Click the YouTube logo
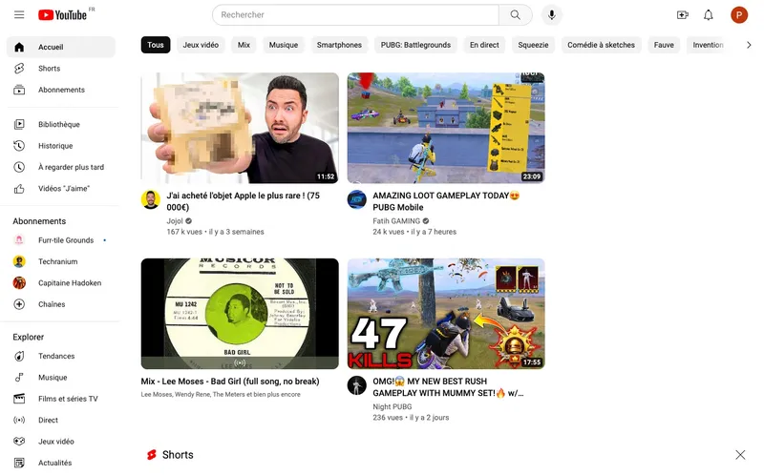Image resolution: width=764 pixels, height=475 pixels. coord(63,15)
